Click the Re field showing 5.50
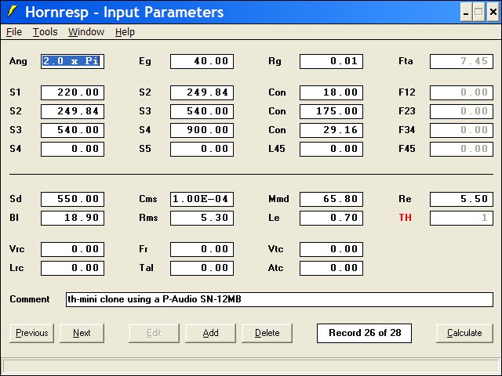Screen dimensions: 502x376 coord(461,199)
